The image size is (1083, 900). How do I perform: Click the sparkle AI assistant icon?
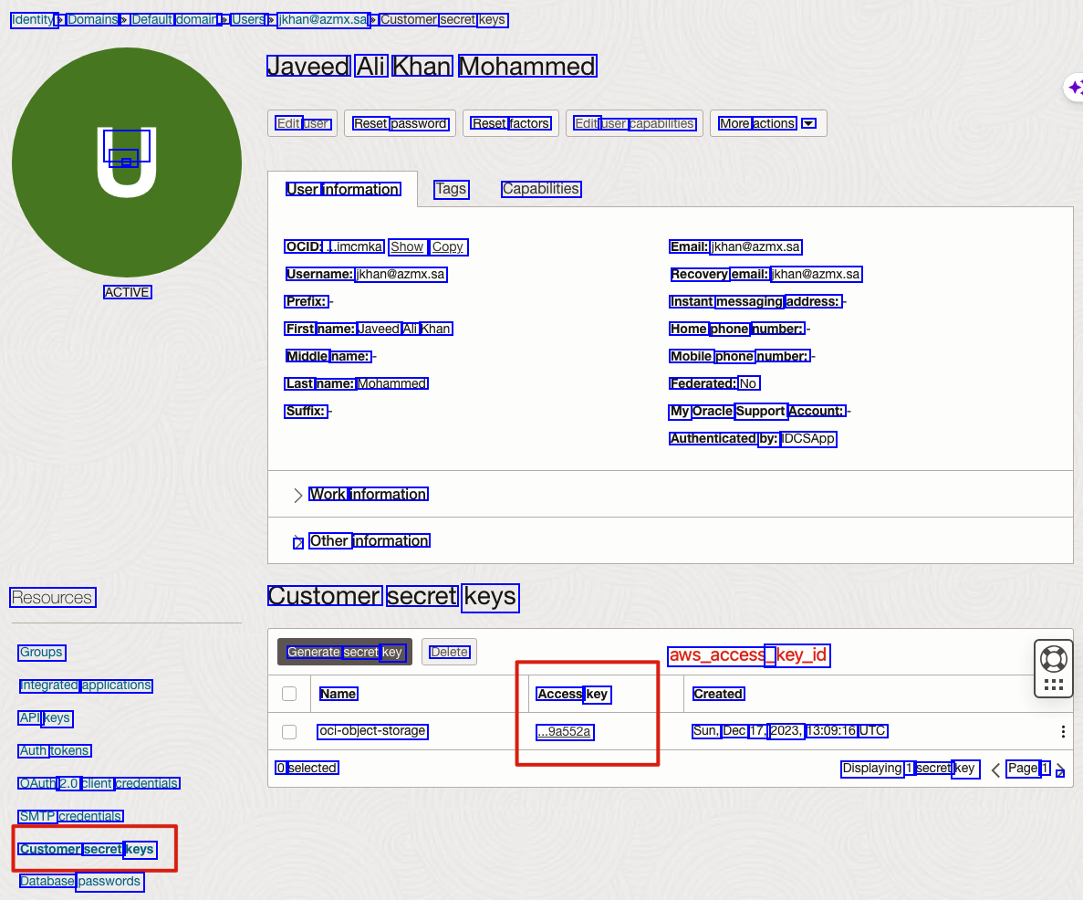[x=1075, y=88]
